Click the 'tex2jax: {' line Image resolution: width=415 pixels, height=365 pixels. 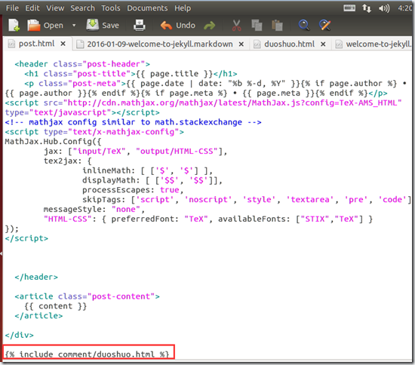[x=67, y=161]
